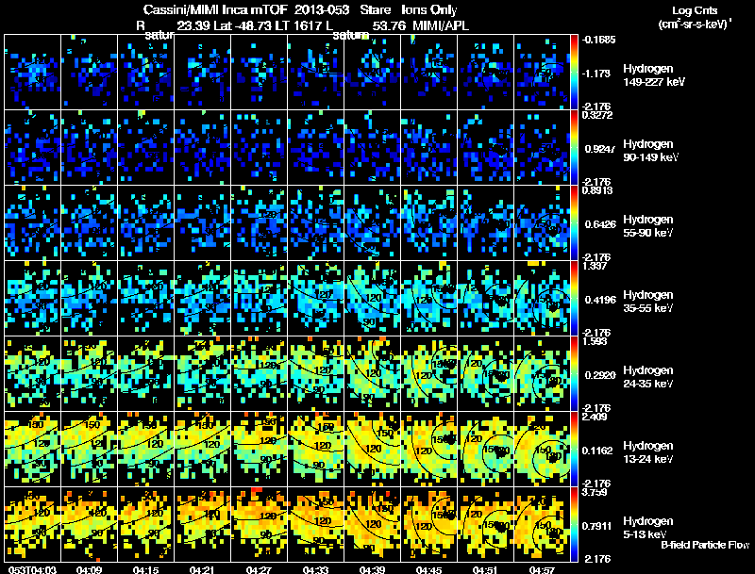This screenshot has width=755, height=574.
Task: Click the 0.2920 color scale value
Action: [600, 375]
